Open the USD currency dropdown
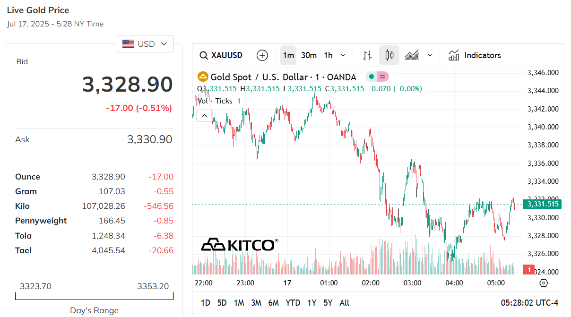 [x=145, y=44]
